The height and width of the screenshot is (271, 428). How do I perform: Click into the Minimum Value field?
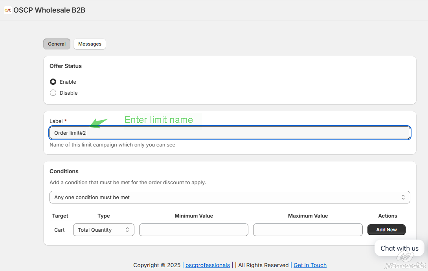(193, 230)
